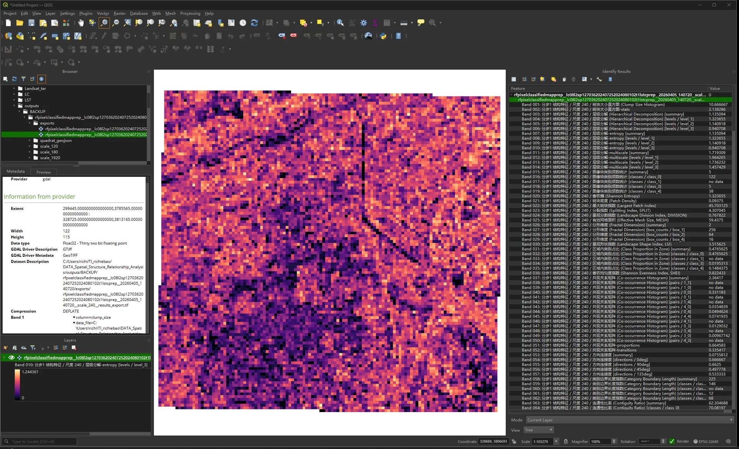Select the Zoom Out magnifier tool
This screenshot has width=739, height=449.
pyautogui.click(x=115, y=23)
